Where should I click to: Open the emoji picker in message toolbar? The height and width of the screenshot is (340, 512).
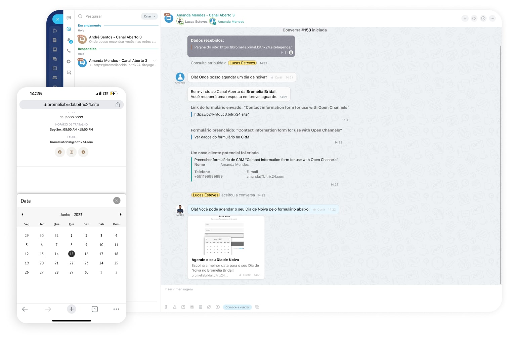pos(192,307)
